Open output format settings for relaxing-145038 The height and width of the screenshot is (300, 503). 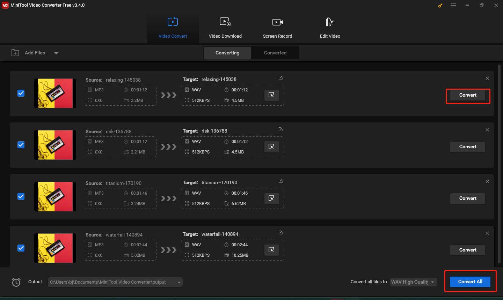point(271,95)
